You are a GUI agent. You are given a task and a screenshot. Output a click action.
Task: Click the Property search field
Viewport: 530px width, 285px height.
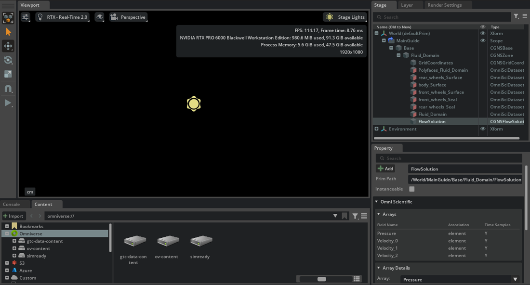point(449,158)
